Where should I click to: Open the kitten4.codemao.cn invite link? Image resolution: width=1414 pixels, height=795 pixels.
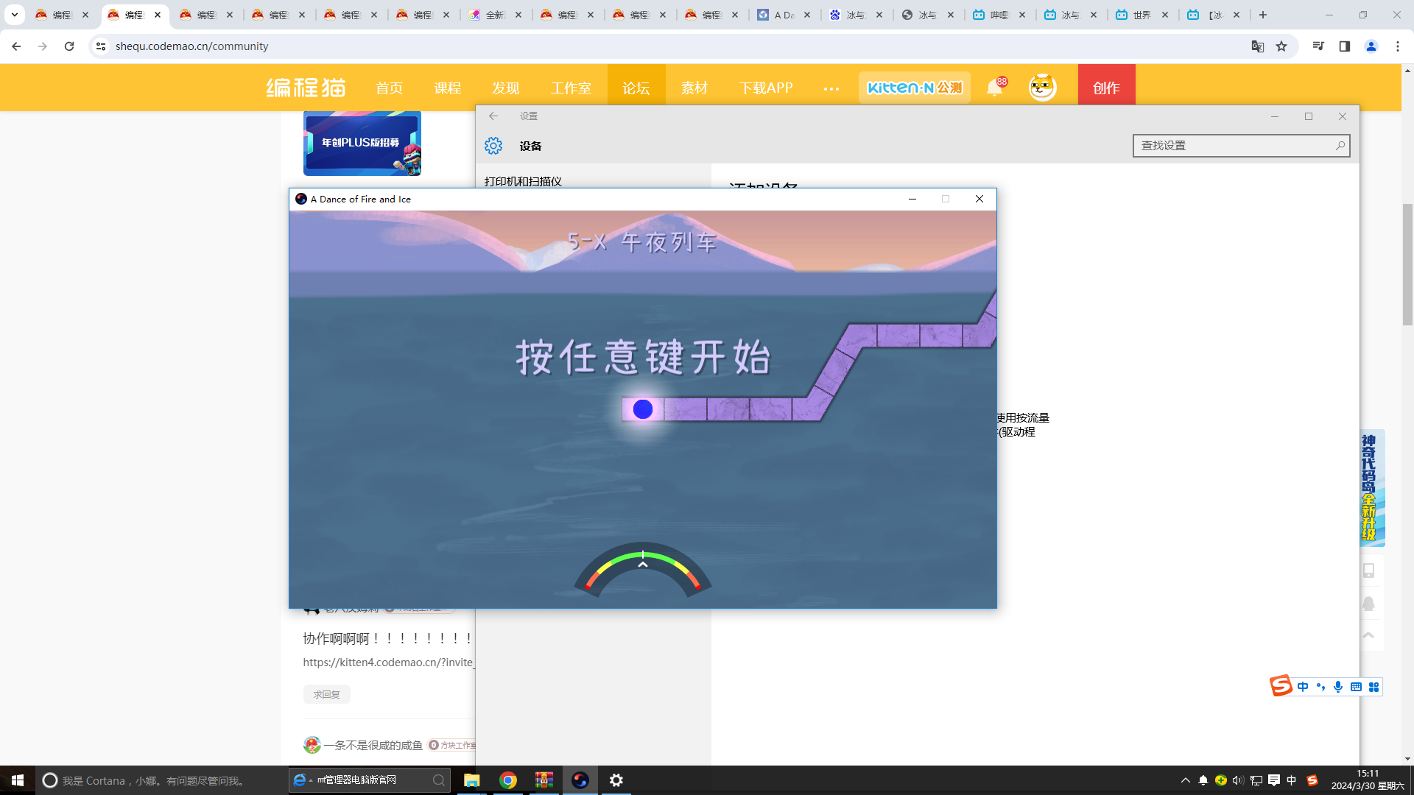[x=388, y=662]
